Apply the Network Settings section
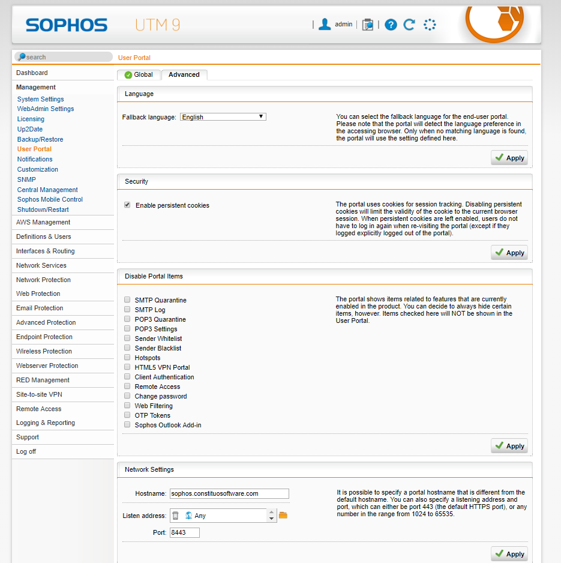The image size is (561, 563). [x=509, y=553]
